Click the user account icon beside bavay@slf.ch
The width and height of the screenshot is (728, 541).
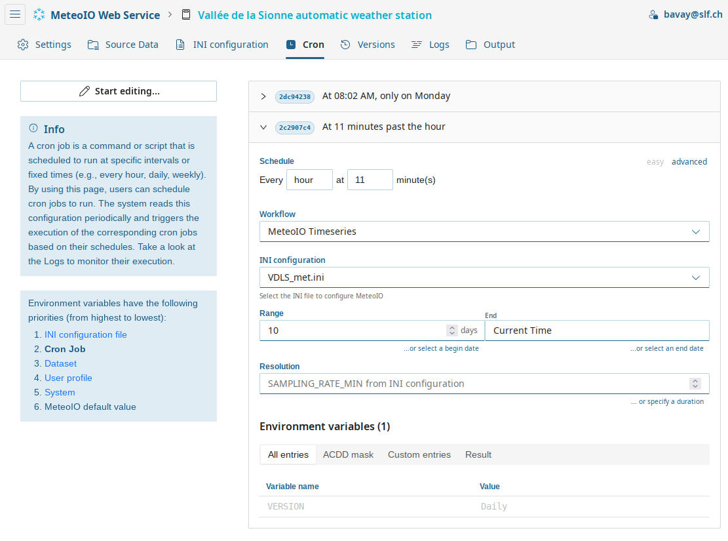[x=653, y=14]
